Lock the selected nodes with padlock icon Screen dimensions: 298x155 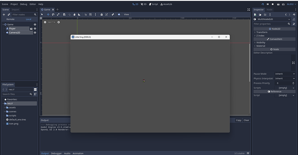click(101, 14)
